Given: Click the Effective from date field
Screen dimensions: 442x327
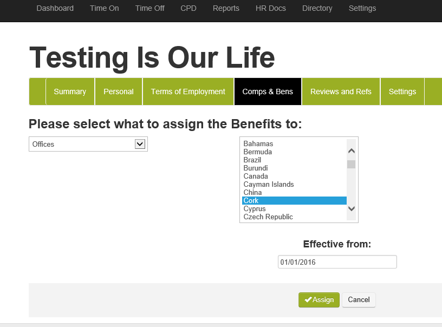Looking at the screenshot, I should point(337,262).
